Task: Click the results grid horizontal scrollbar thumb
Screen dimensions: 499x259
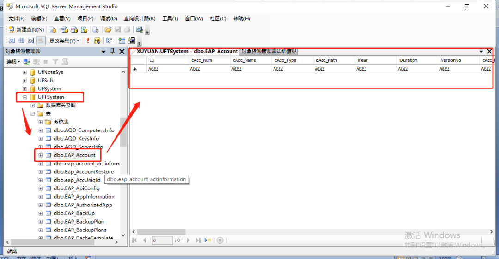Action: 161,232
